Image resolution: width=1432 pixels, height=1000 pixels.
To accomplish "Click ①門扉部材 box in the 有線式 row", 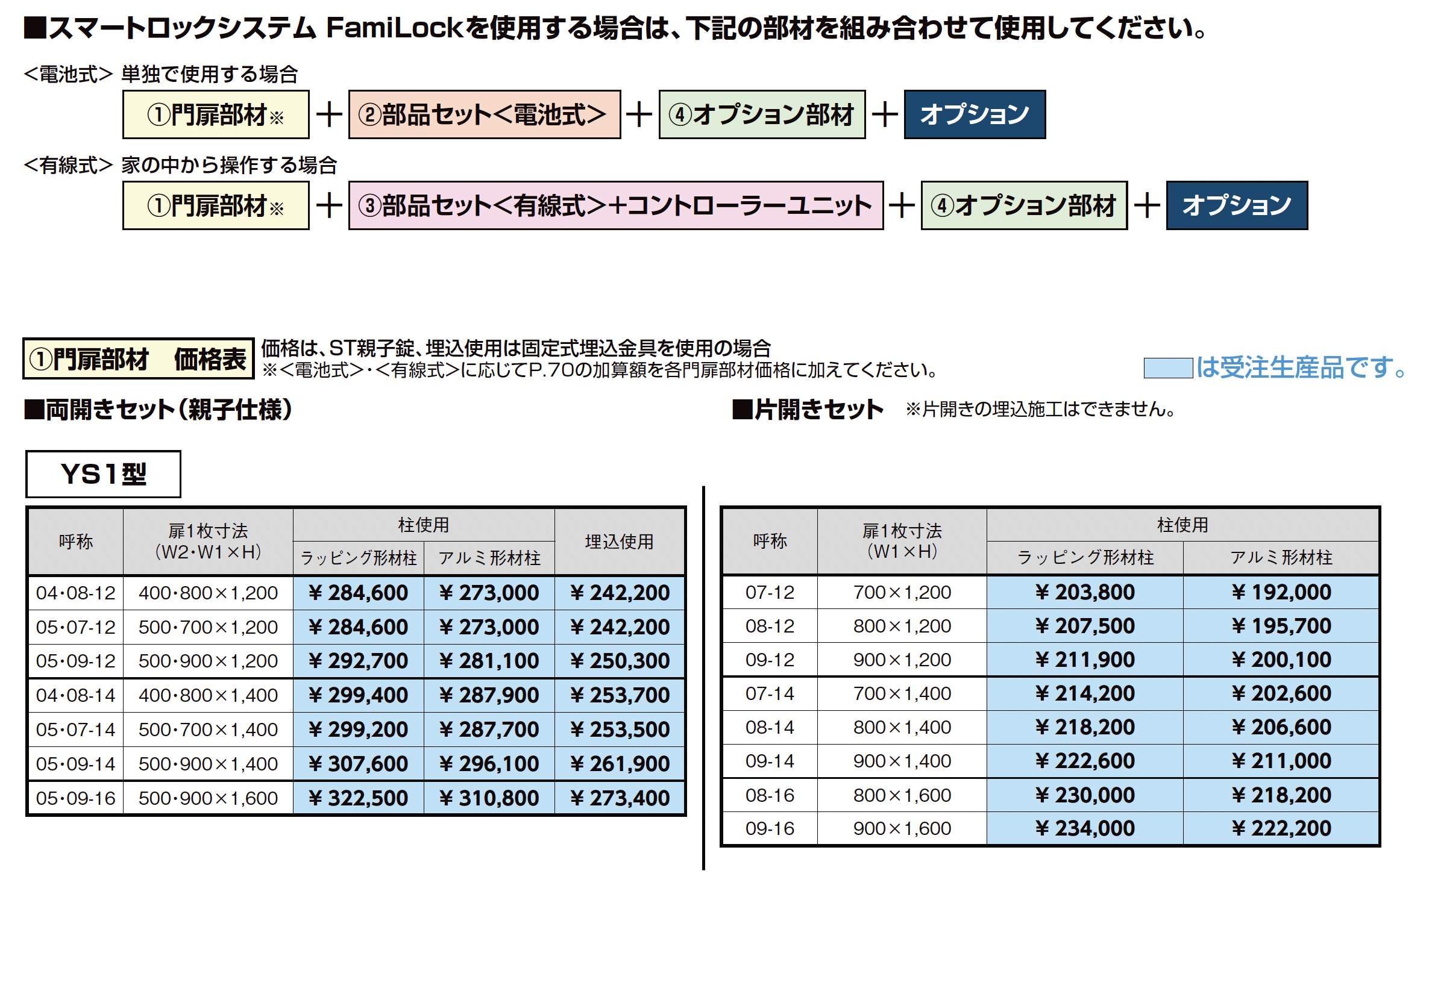I will click(x=216, y=206).
